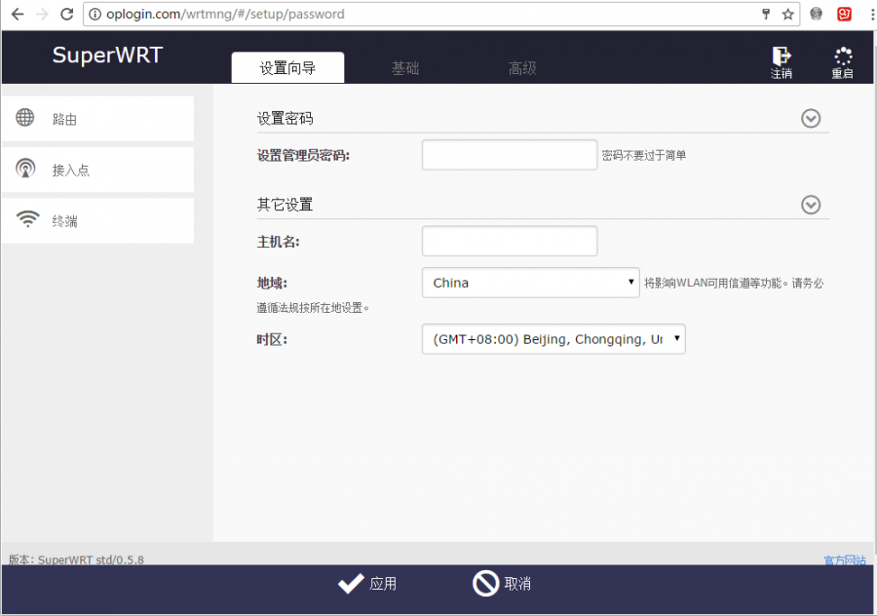
Task: Select 路由 mode in sidebar
Action: point(97,118)
